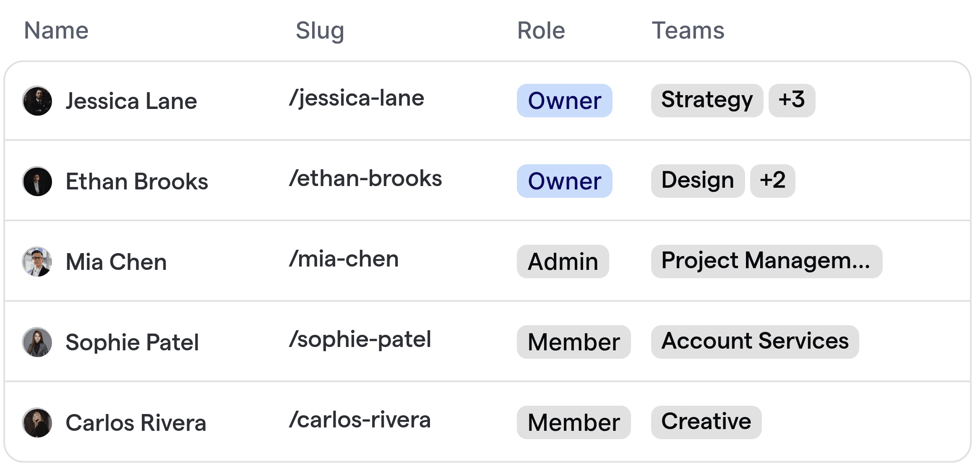Screen dimensions: 975x466
Task: Click the Member badge for Carlos Rivera
Action: point(574,422)
